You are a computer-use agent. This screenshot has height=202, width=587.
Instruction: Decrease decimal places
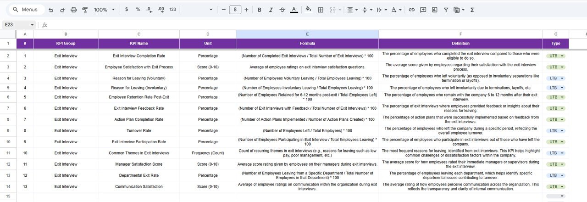149,10
